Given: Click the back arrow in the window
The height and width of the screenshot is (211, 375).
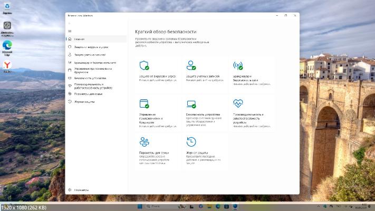Looking at the screenshot, I should coord(70,24).
